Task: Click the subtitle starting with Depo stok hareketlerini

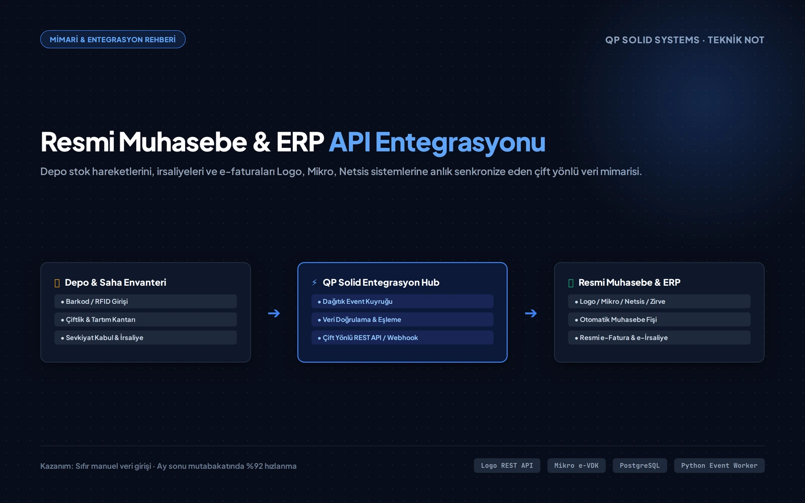Action: click(341, 172)
